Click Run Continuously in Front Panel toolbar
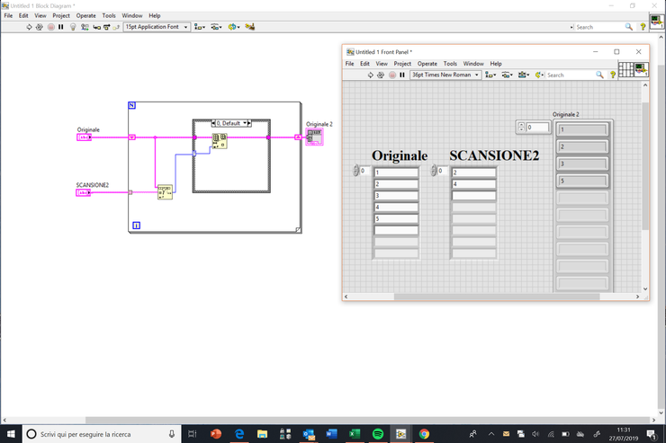 (x=381, y=75)
